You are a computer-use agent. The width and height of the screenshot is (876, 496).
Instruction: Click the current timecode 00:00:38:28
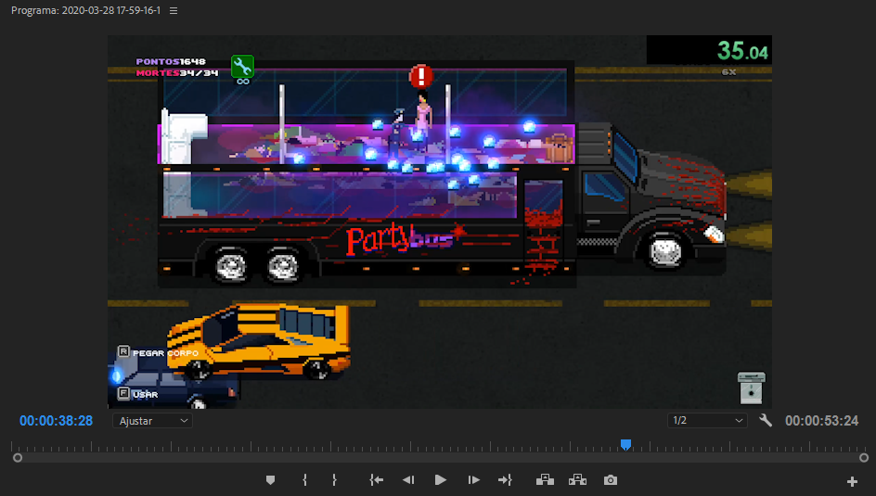coord(56,421)
